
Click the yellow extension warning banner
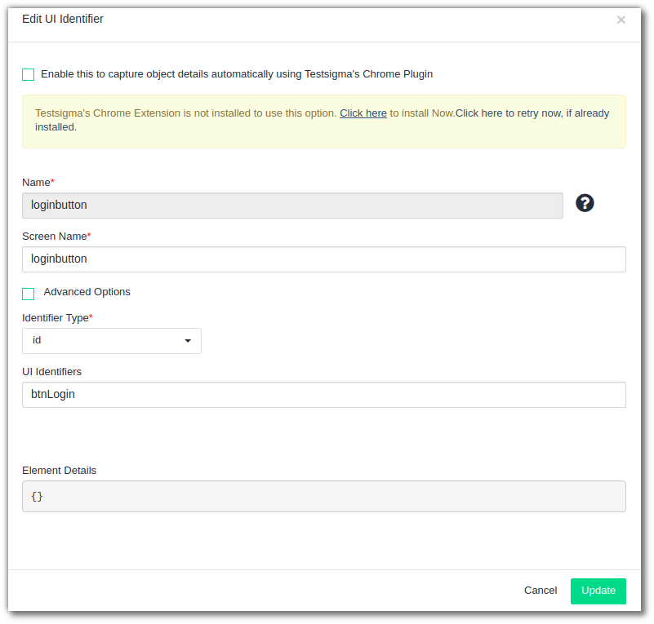[323, 135]
